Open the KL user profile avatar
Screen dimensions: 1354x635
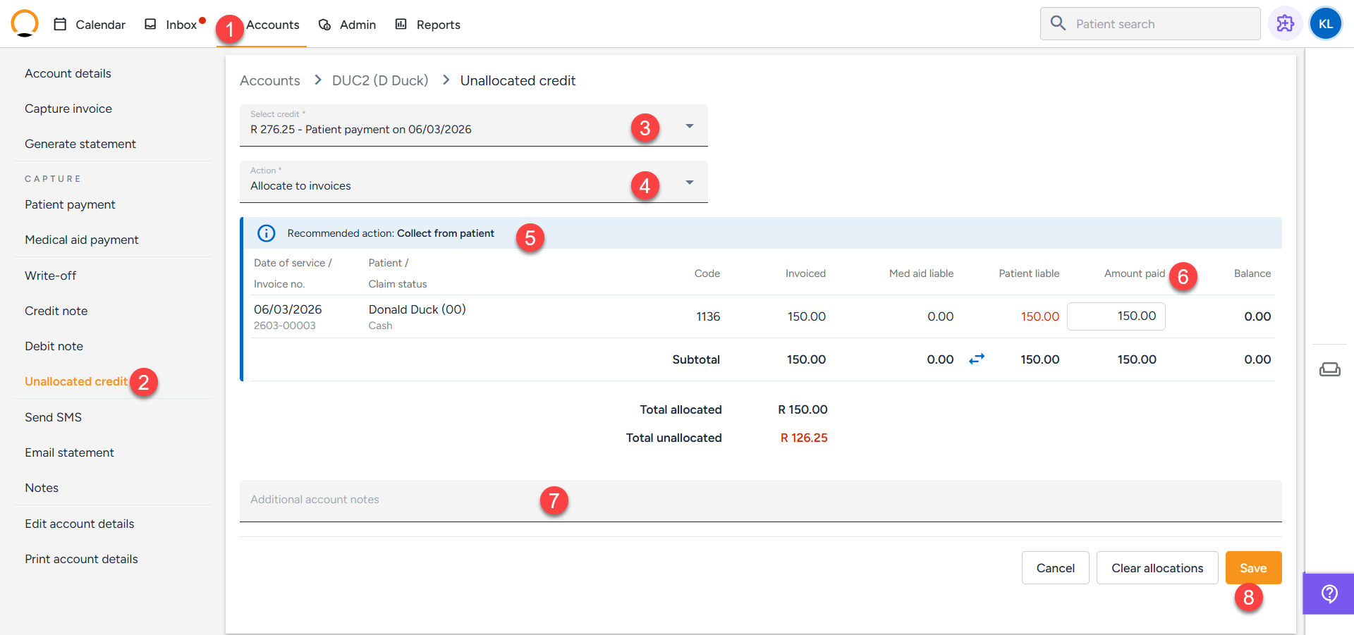pos(1325,24)
